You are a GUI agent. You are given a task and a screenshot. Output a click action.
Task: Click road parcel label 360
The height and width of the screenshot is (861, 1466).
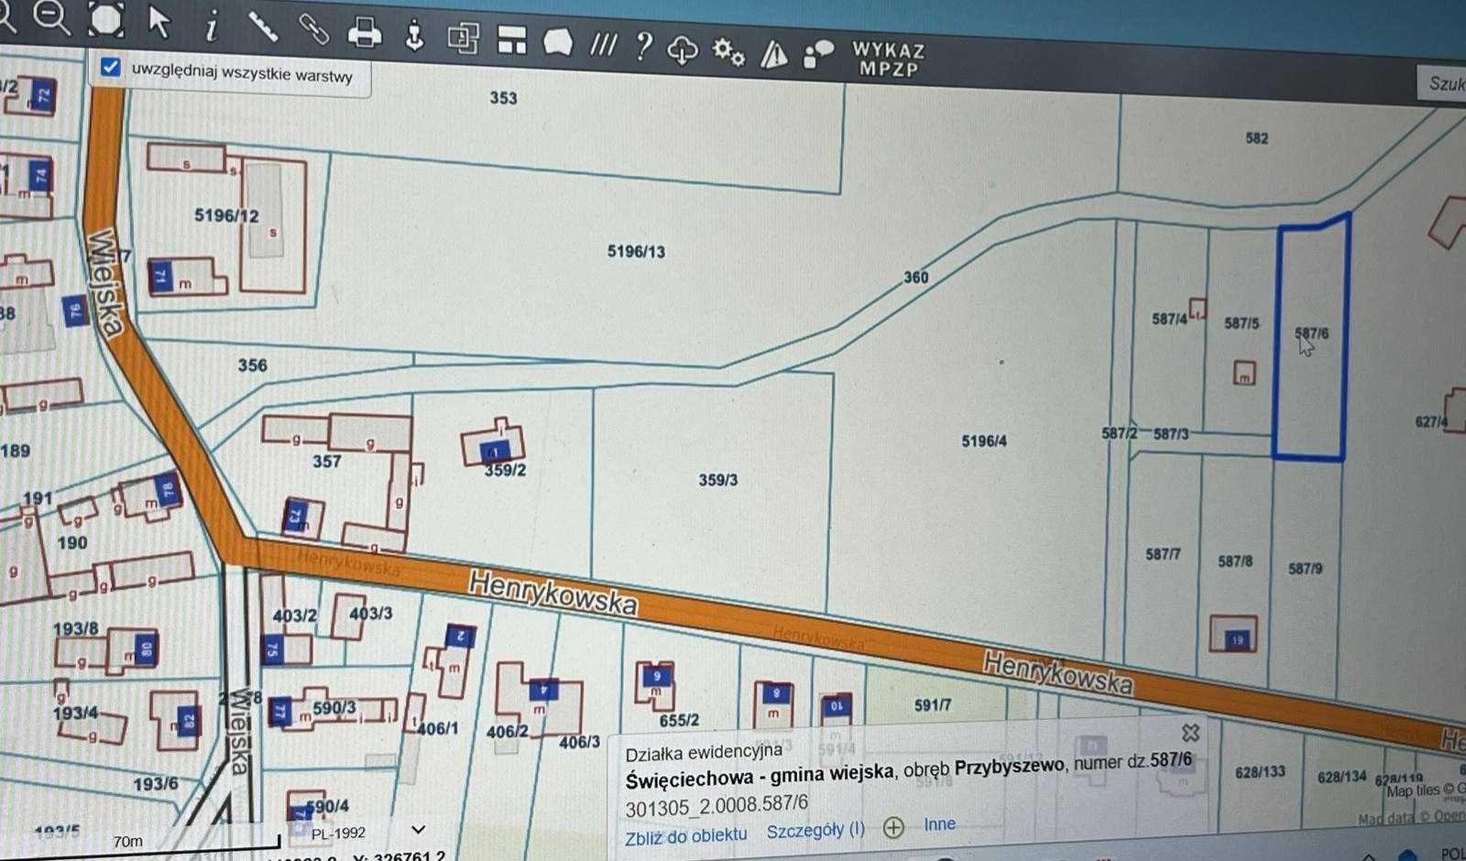[915, 278]
